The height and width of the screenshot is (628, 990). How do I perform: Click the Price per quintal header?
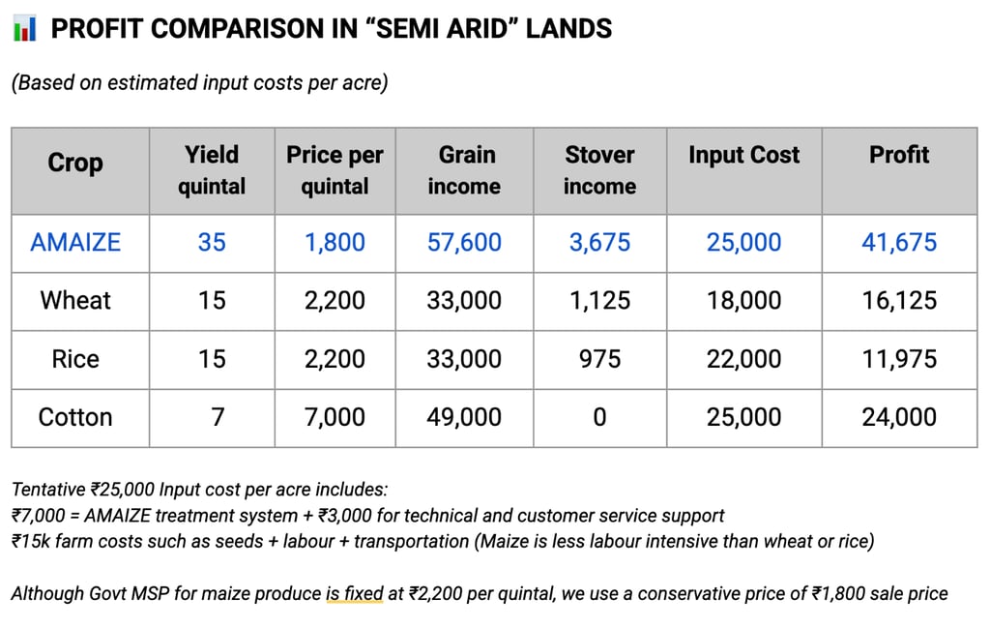tap(335, 169)
